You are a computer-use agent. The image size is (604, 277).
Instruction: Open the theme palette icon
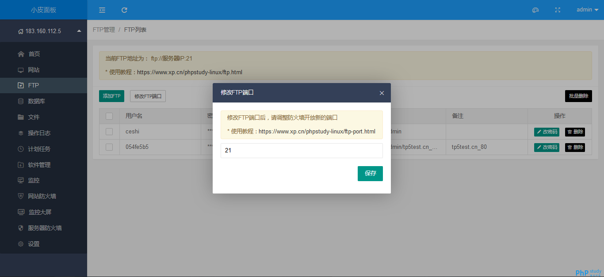click(535, 10)
